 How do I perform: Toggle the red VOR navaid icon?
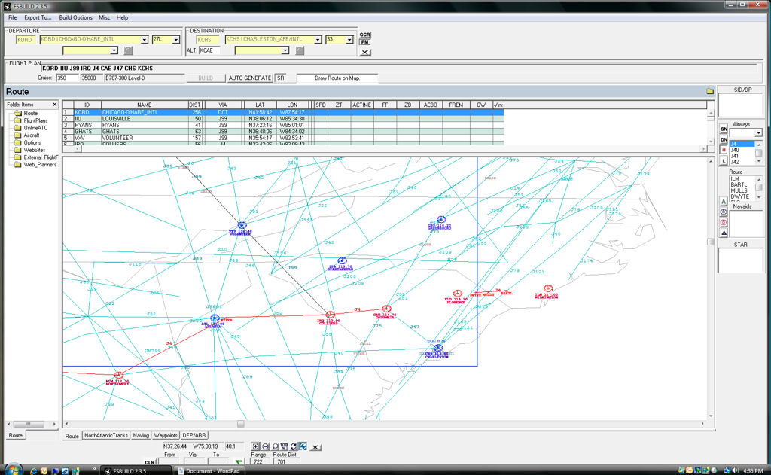tap(724, 223)
